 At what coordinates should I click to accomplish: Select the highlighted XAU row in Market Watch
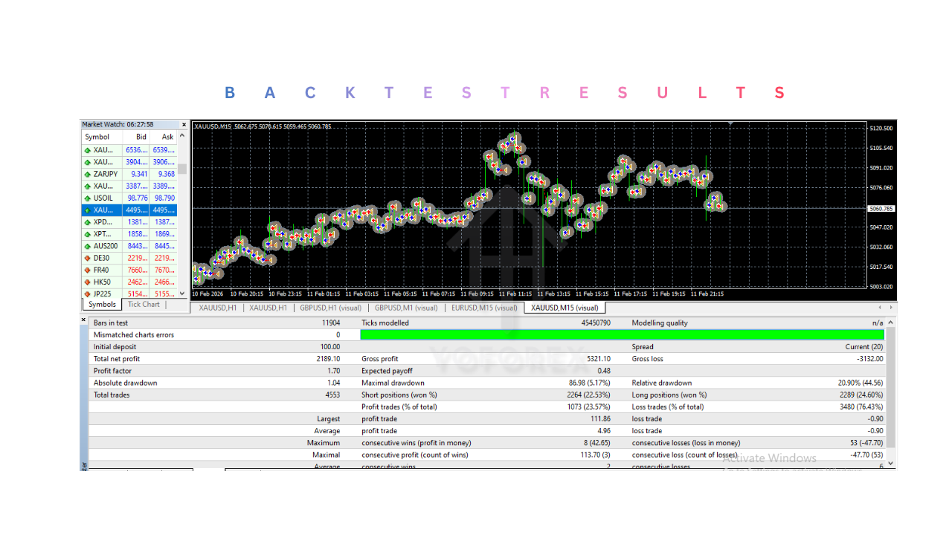coord(119,210)
